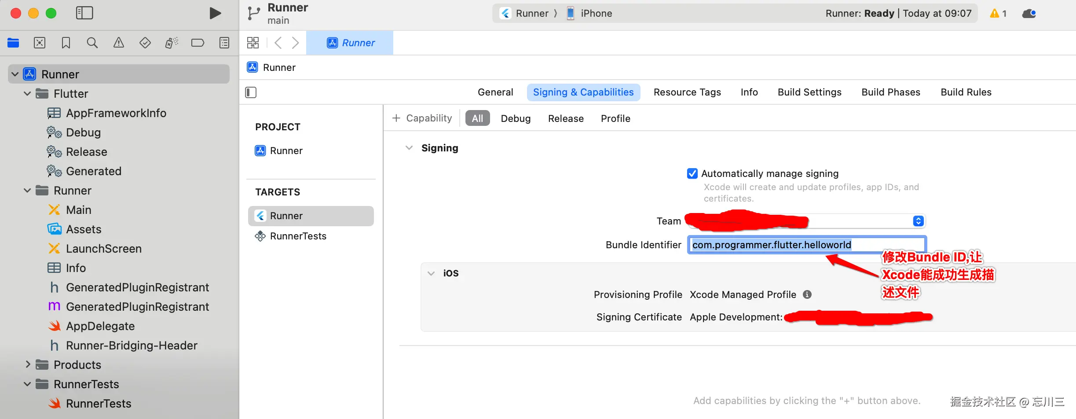Open the Team dropdown
The width and height of the screenshot is (1076, 419).
918,221
